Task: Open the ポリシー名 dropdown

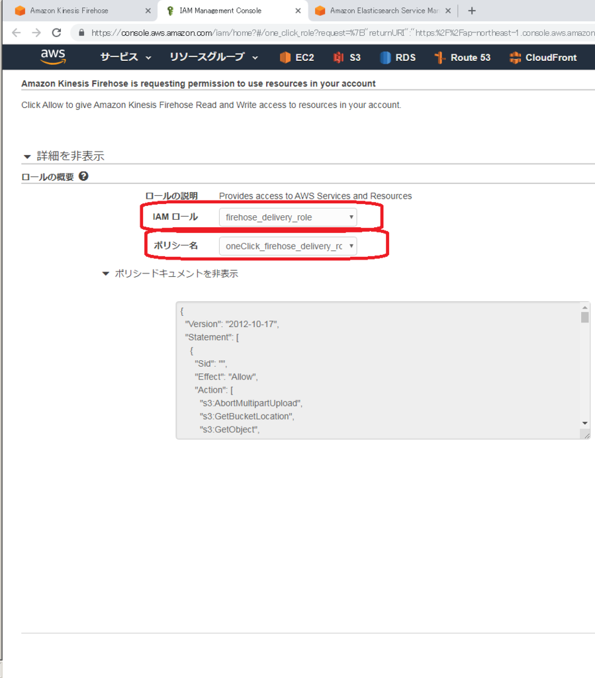Action: point(288,246)
